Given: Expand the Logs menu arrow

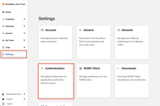Looking at the screenshot, I should [24, 47].
